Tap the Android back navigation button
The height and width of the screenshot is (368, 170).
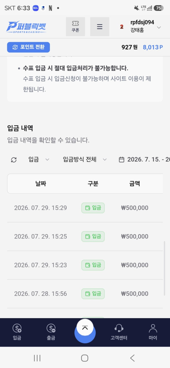tap(132, 358)
